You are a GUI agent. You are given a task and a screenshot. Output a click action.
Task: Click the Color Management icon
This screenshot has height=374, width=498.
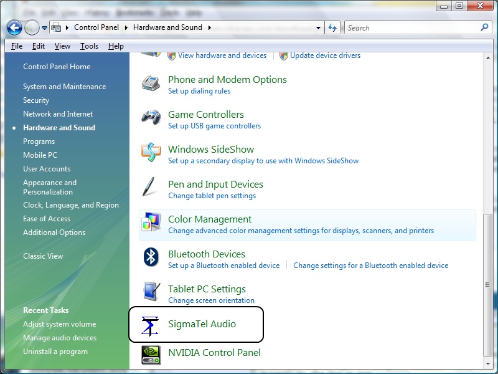(x=151, y=222)
